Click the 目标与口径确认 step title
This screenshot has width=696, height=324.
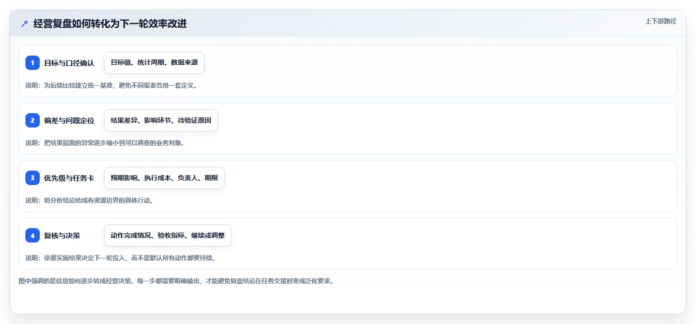[x=69, y=63]
